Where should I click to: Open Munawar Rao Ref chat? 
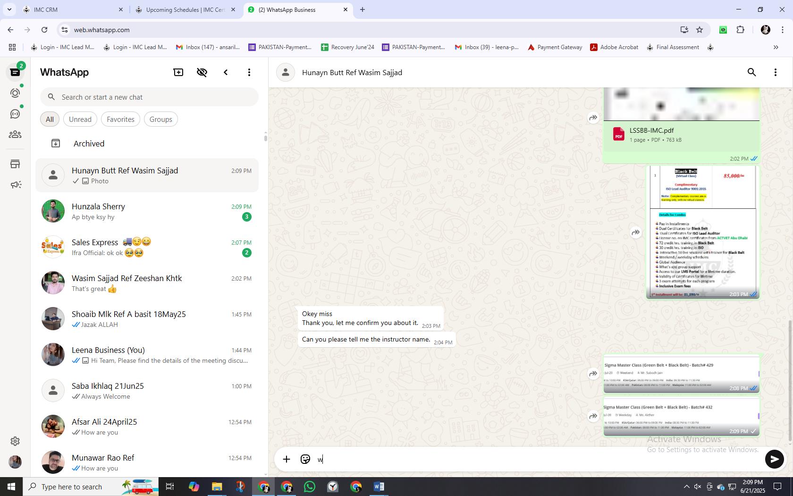pos(147,462)
